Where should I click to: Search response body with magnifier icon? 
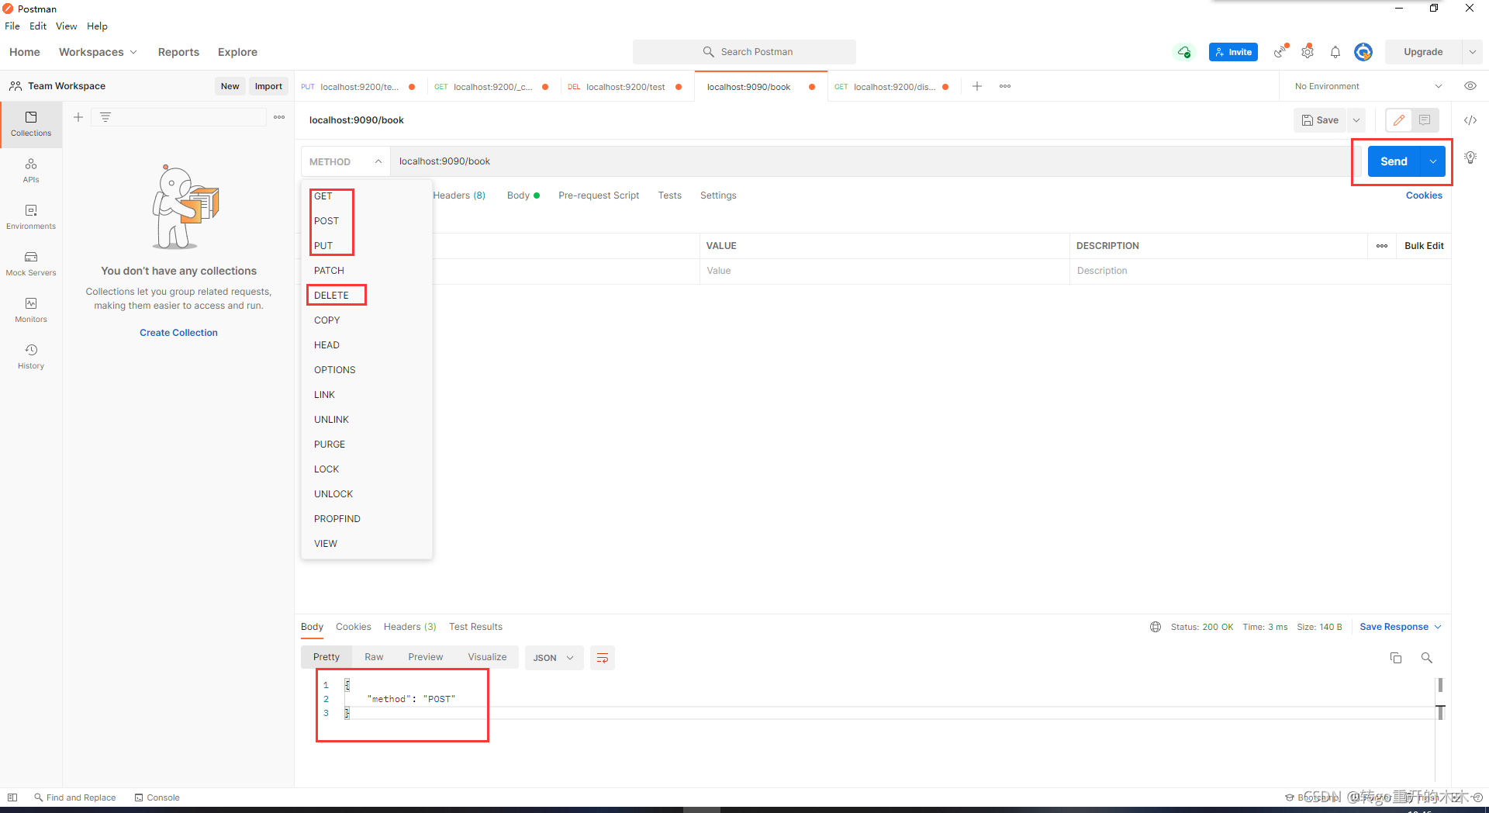(x=1427, y=658)
